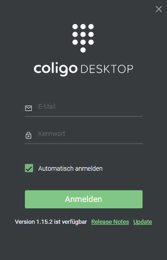
Task: Click the underline beneath the E-Mail field
Action: pos(84,116)
